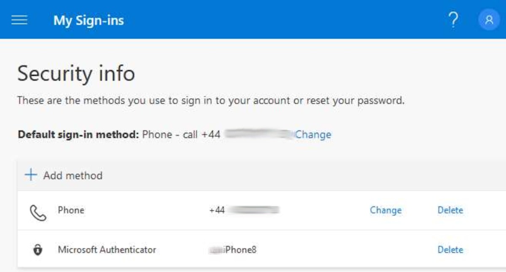Change the registered phone number
This screenshot has width=506, height=272.
385,210
